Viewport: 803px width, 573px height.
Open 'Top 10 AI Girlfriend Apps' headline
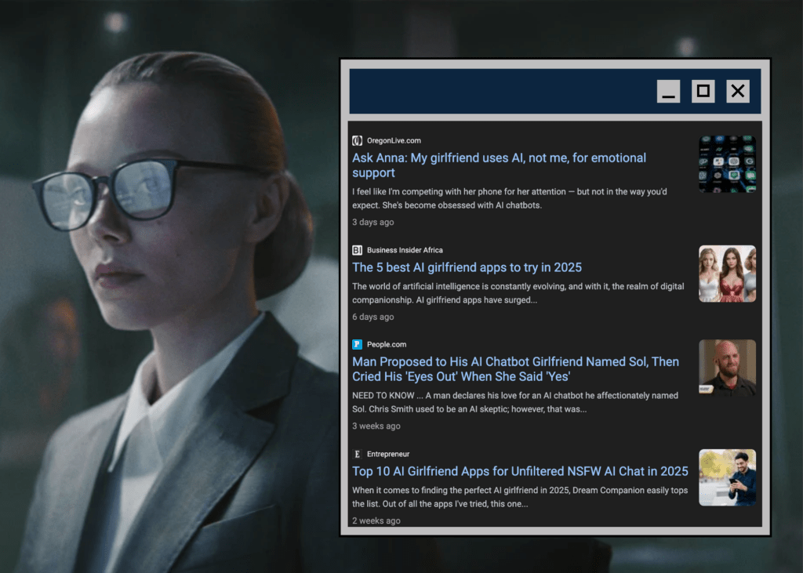pyautogui.click(x=520, y=471)
